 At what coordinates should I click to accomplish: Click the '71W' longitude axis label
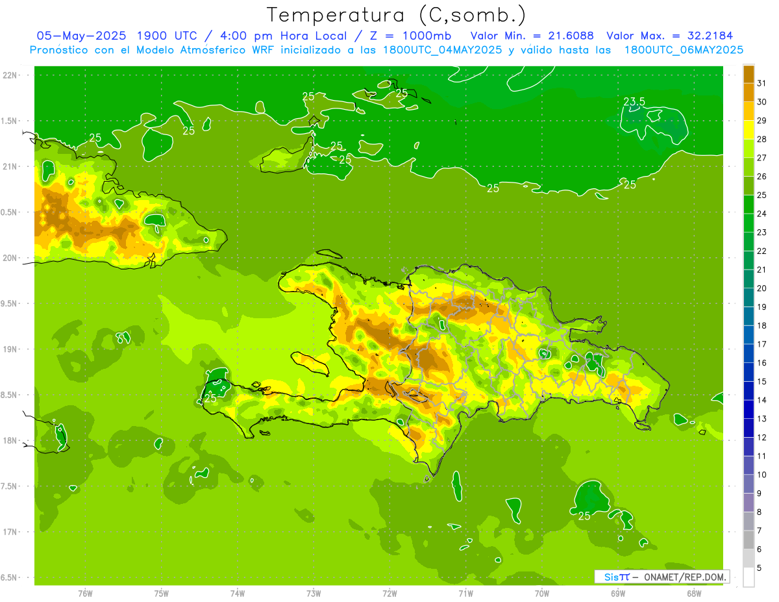point(465,594)
